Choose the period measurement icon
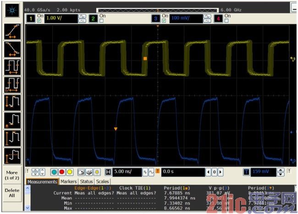The height and width of the screenshot is (214, 298). click(12, 67)
